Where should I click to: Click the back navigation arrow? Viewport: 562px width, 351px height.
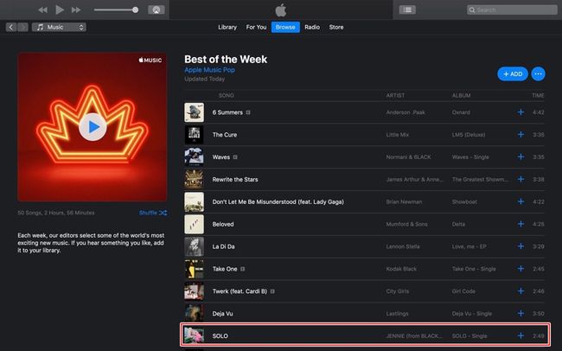[x=11, y=27]
